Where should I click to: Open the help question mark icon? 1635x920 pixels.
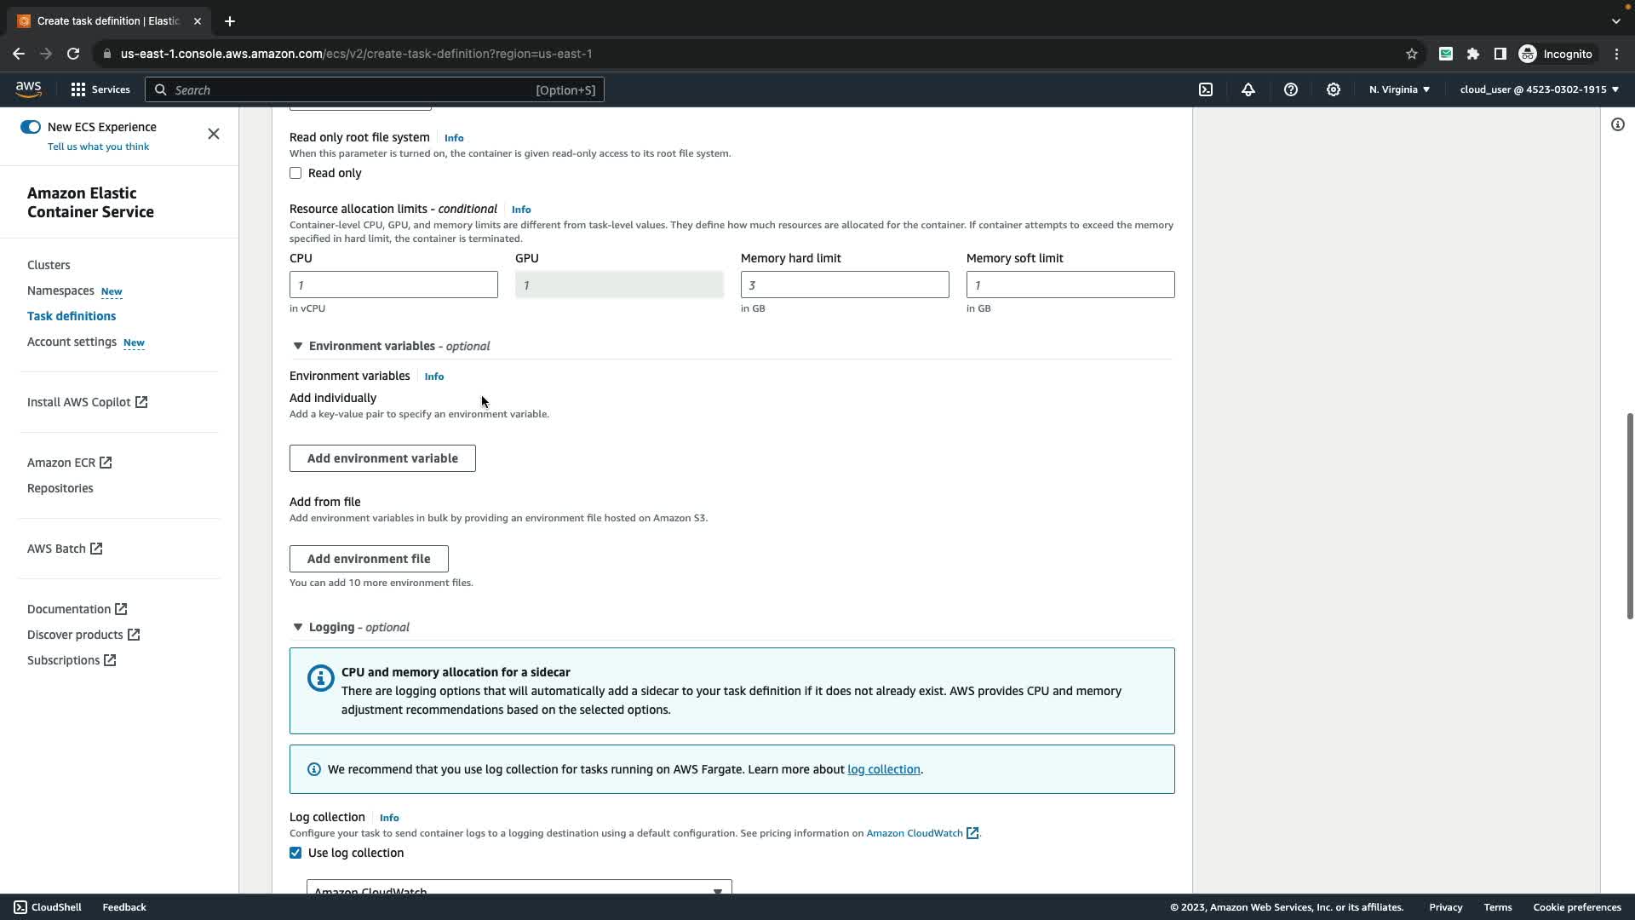click(x=1291, y=89)
